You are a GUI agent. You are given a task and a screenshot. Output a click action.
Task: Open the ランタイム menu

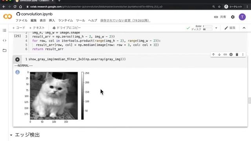(65, 20)
